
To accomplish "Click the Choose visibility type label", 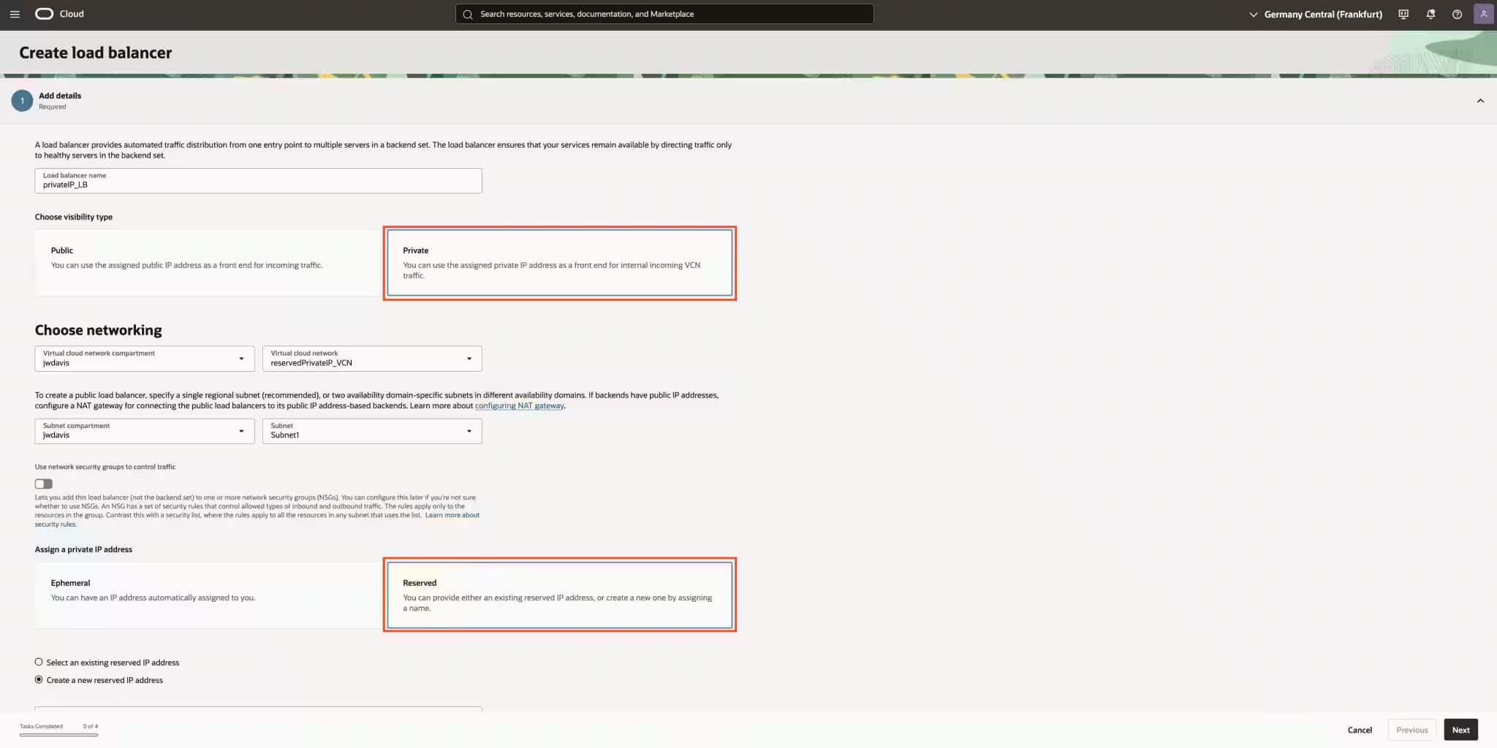I will pos(74,217).
